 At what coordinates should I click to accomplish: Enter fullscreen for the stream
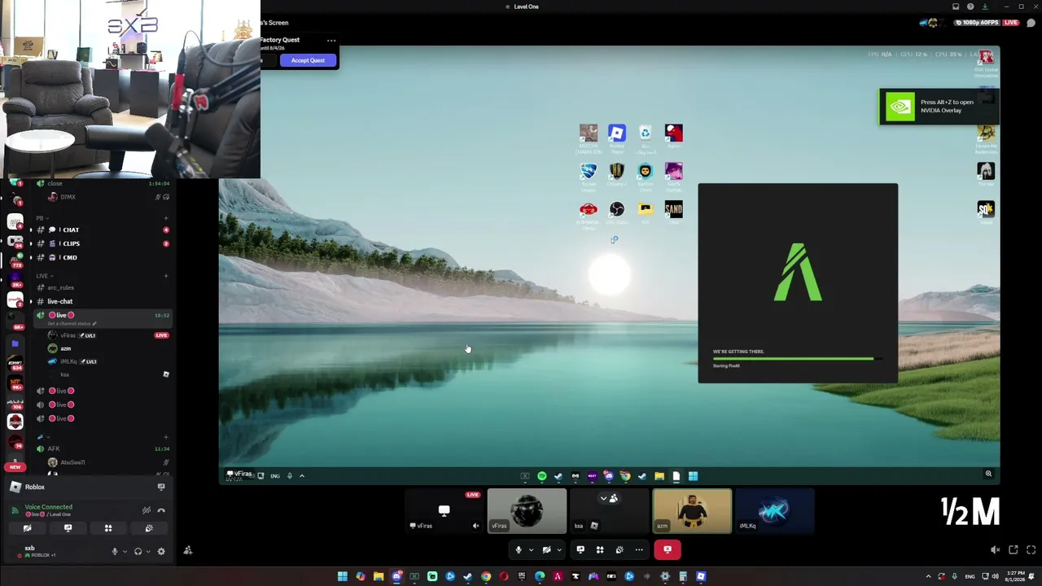click(1031, 550)
